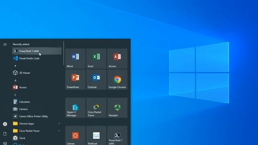Screen dimensions: 258x145
Task: Launch the PowerShell 7 (x64) tile
Action: point(117,136)
